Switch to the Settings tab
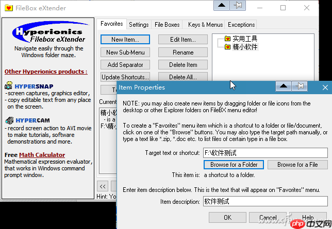This screenshot has height=229, width=332. pos(139,25)
